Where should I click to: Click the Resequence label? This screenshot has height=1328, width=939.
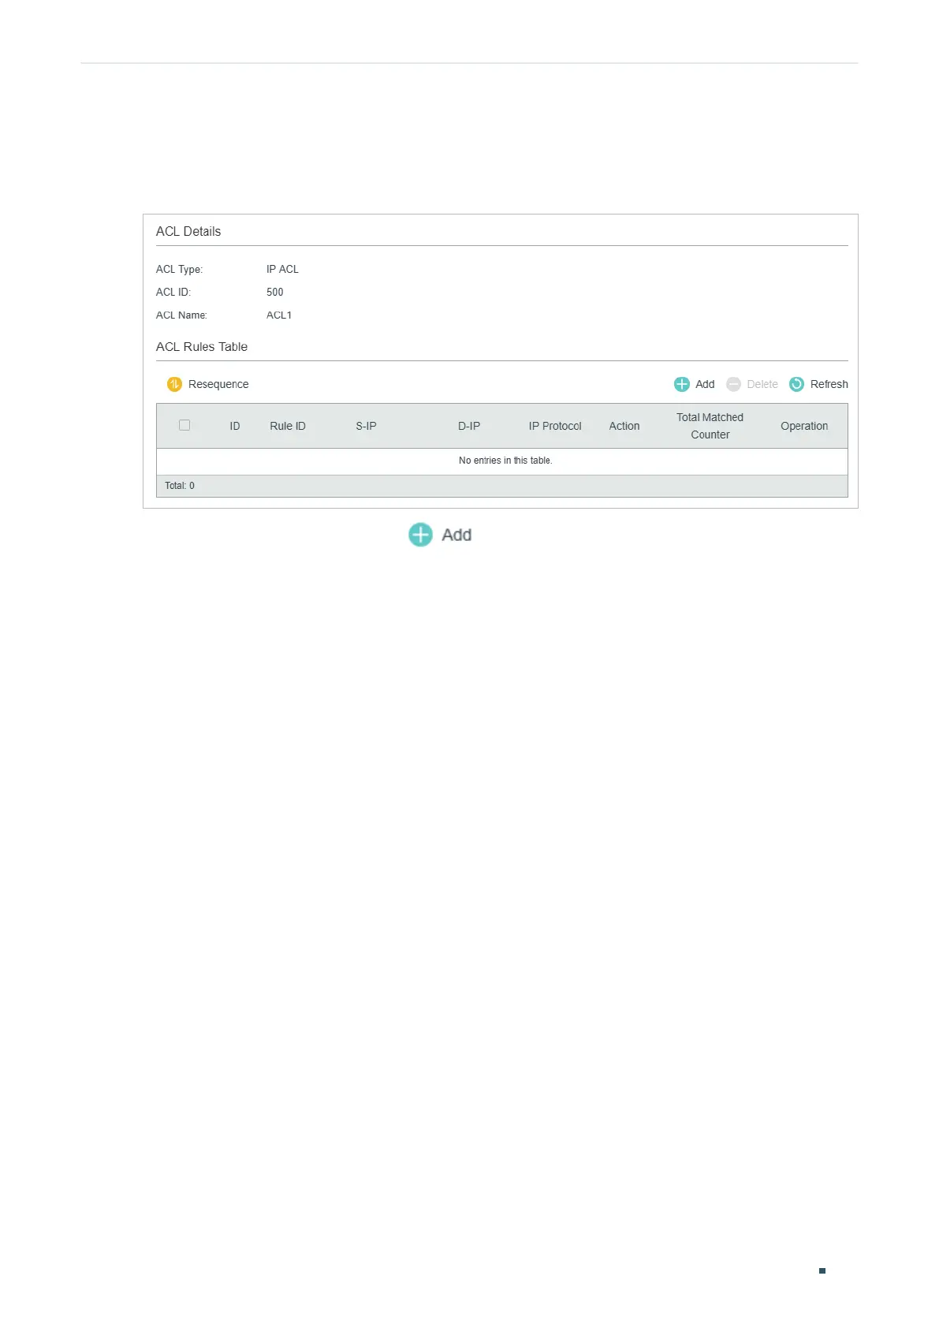point(218,384)
